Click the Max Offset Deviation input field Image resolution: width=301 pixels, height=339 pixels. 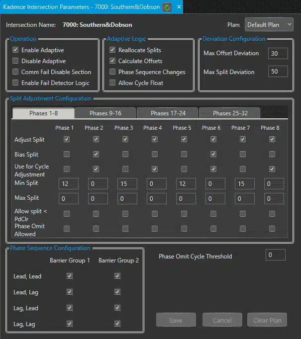[x=278, y=53]
